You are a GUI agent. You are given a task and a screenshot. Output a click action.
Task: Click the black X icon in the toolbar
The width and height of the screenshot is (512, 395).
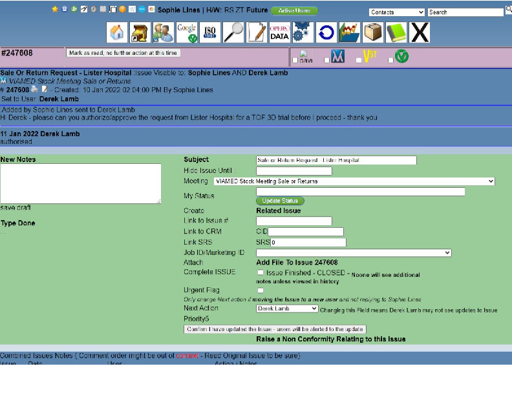420,32
